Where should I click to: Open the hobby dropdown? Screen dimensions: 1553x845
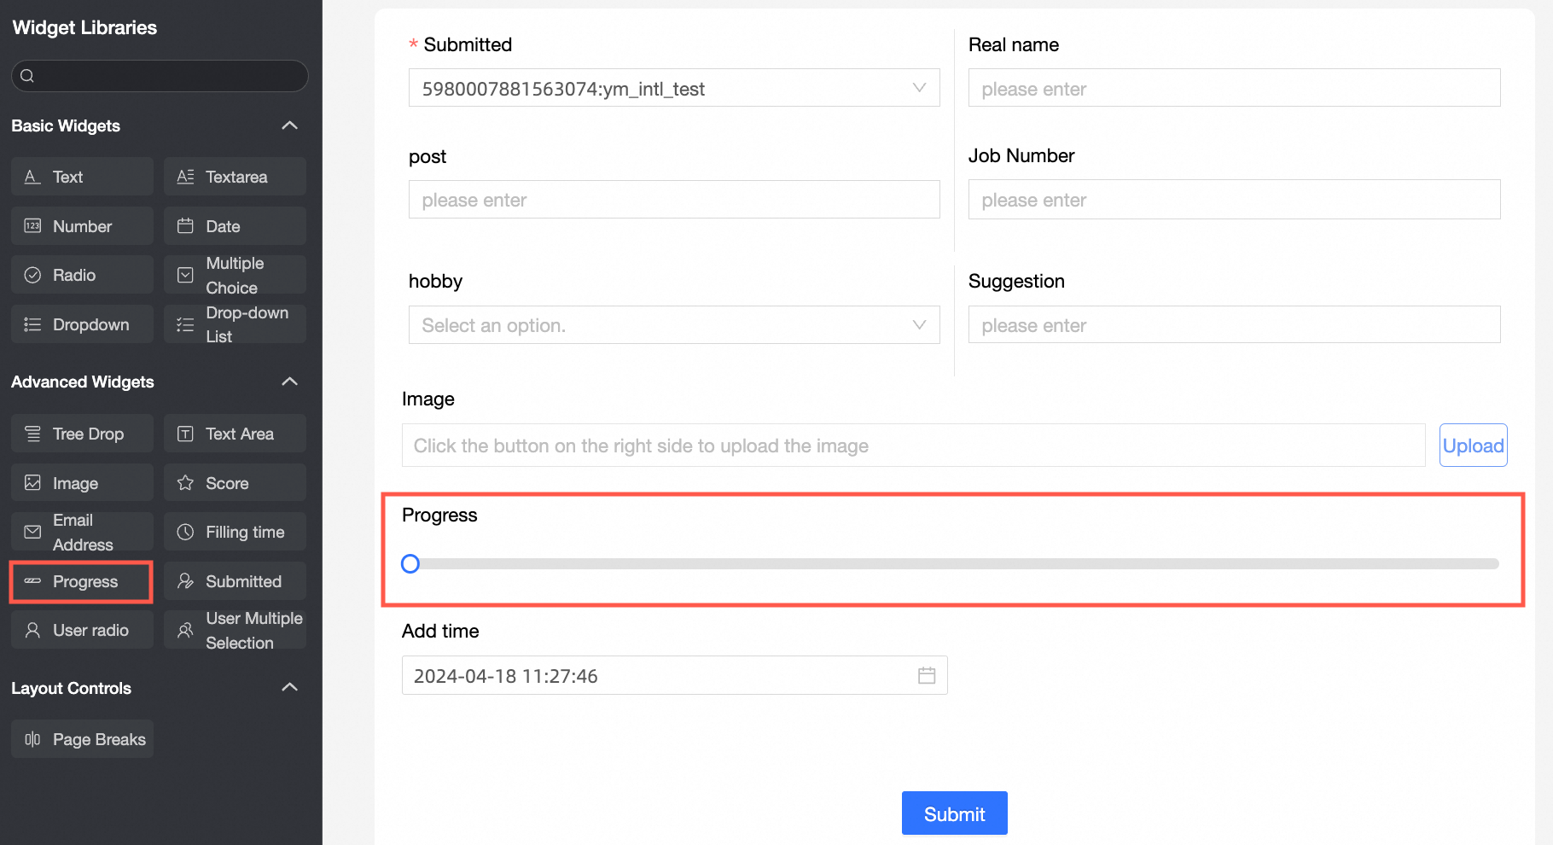click(x=673, y=325)
